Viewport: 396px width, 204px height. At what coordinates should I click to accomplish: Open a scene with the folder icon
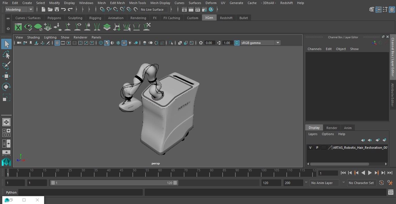point(50,10)
